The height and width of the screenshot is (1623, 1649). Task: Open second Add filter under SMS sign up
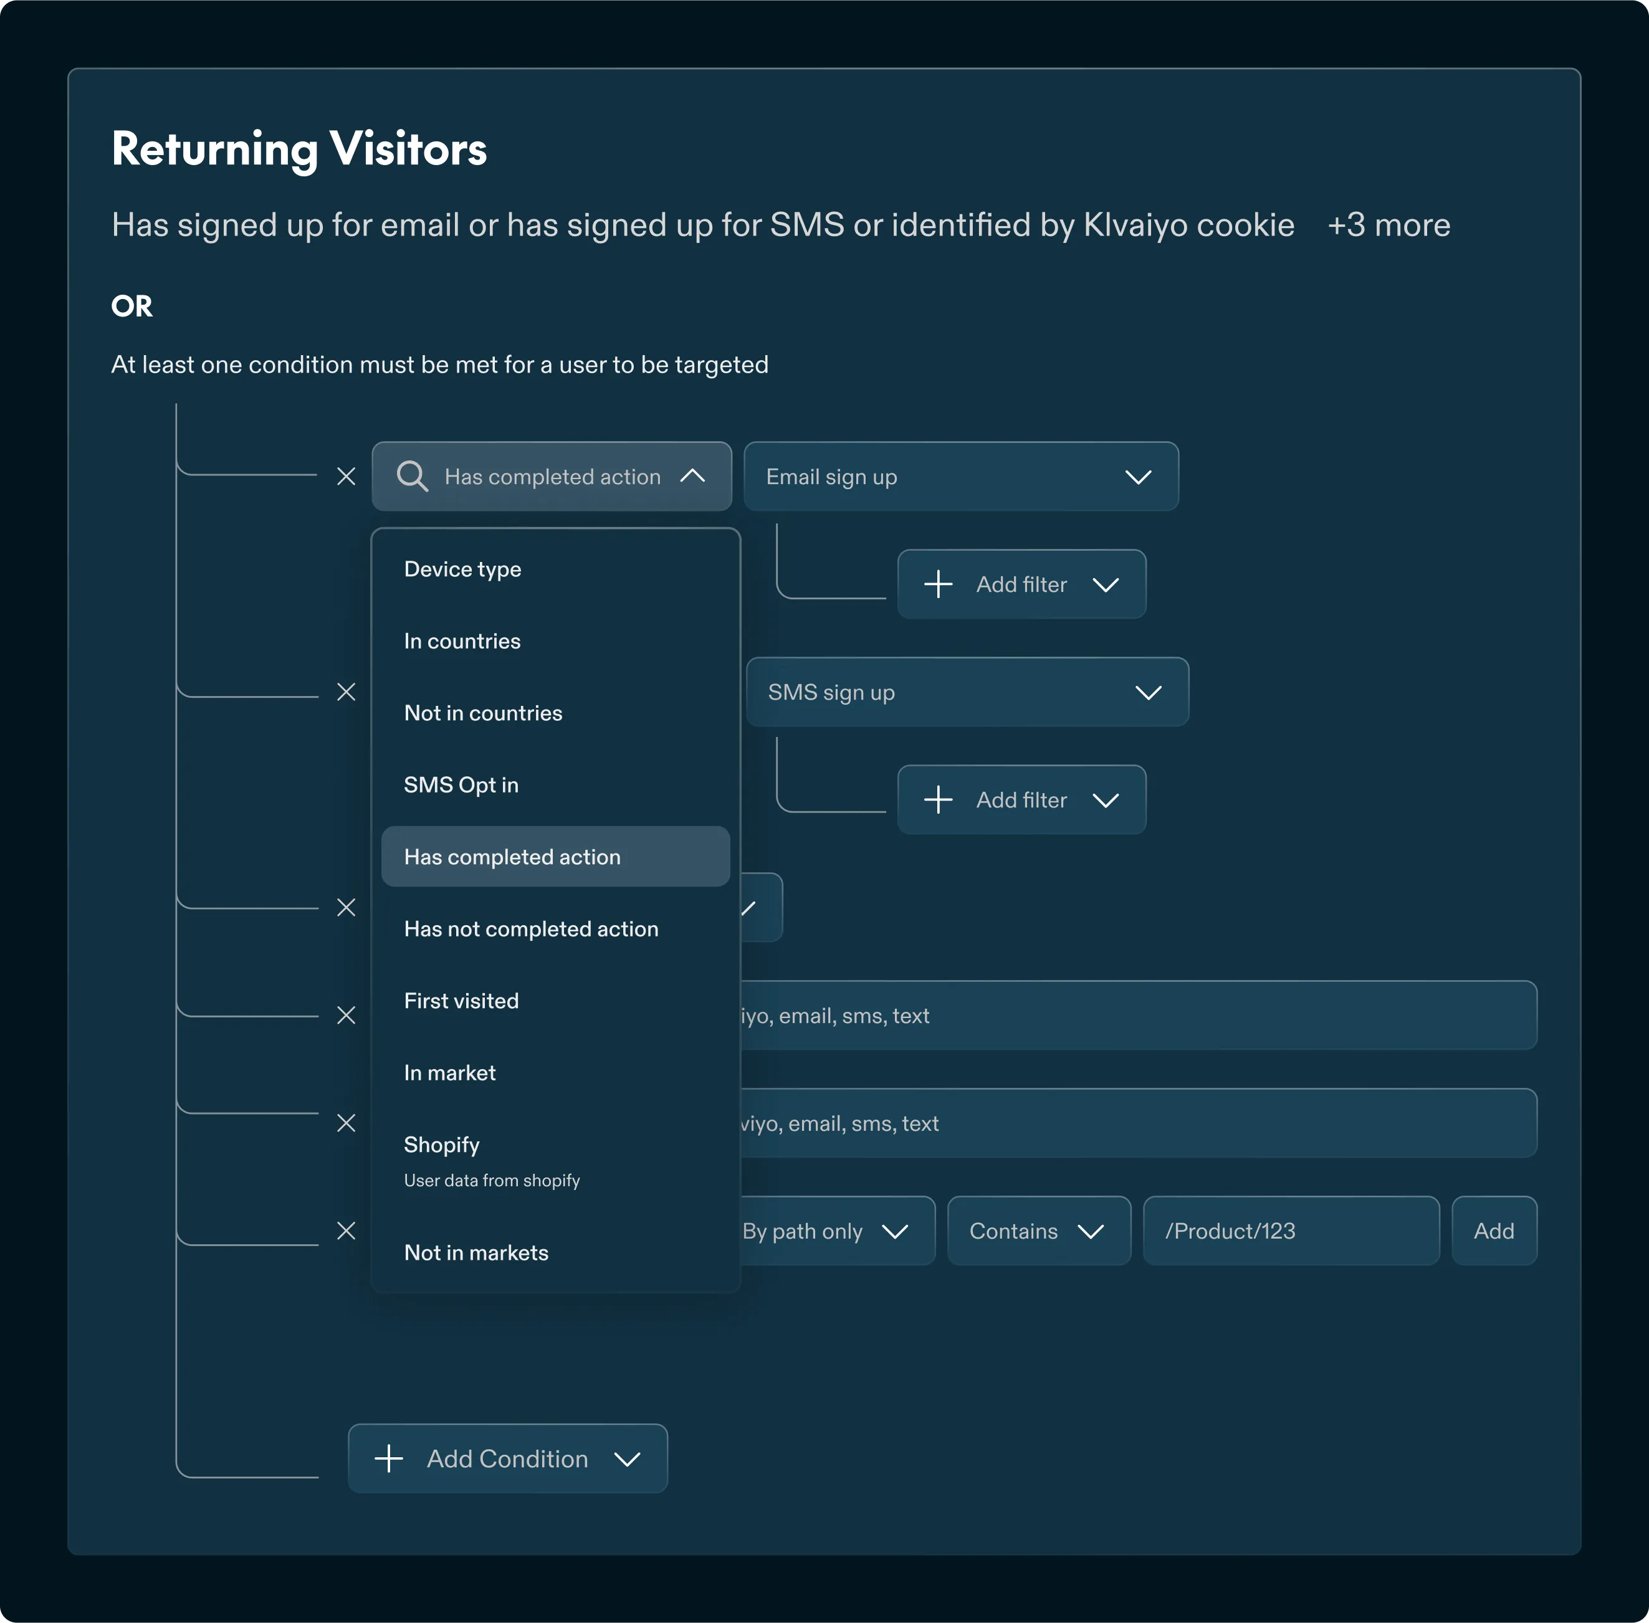[1021, 799]
